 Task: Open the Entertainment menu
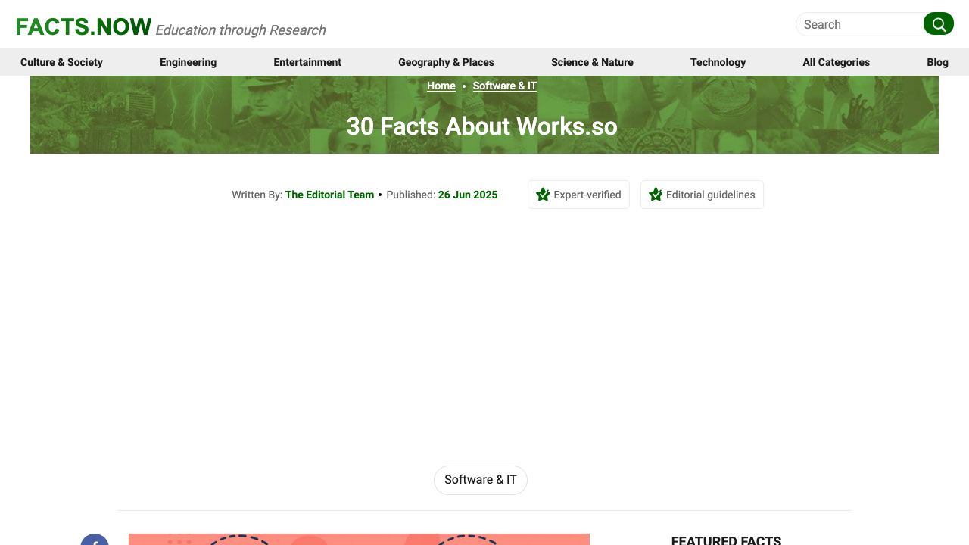307,62
